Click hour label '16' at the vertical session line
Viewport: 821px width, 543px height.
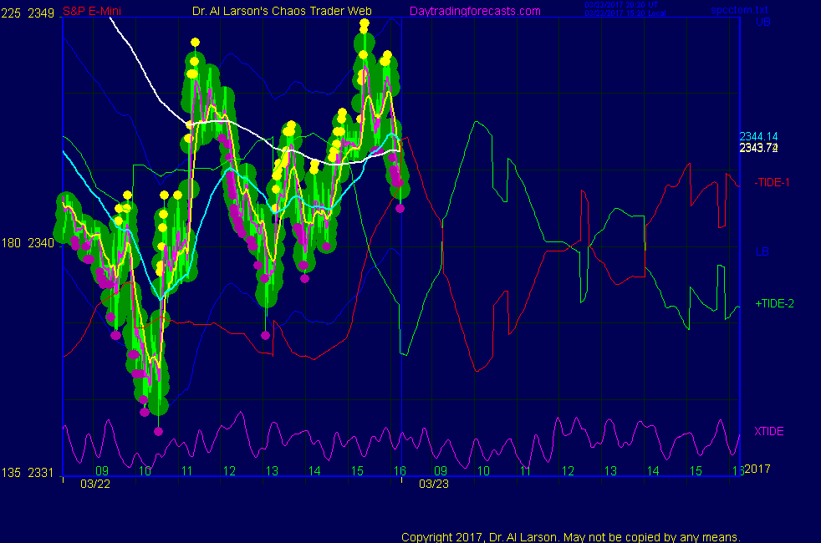400,471
